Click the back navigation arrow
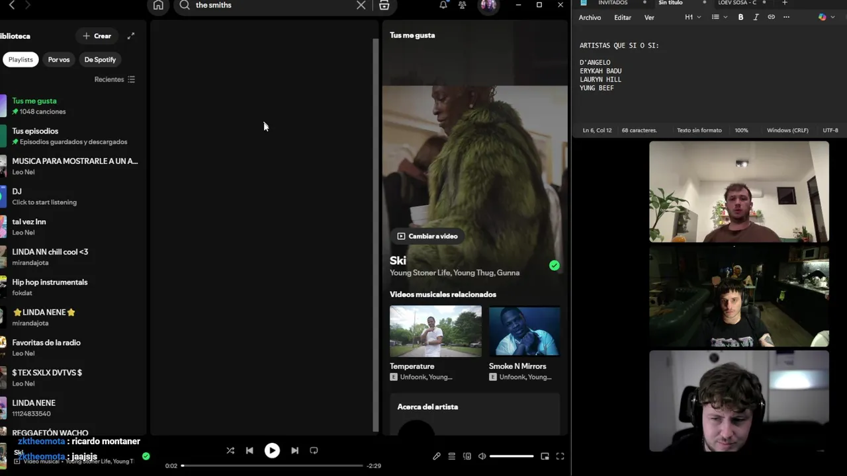The width and height of the screenshot is (847, 476). pyautogui.click(x=11, y=5)
